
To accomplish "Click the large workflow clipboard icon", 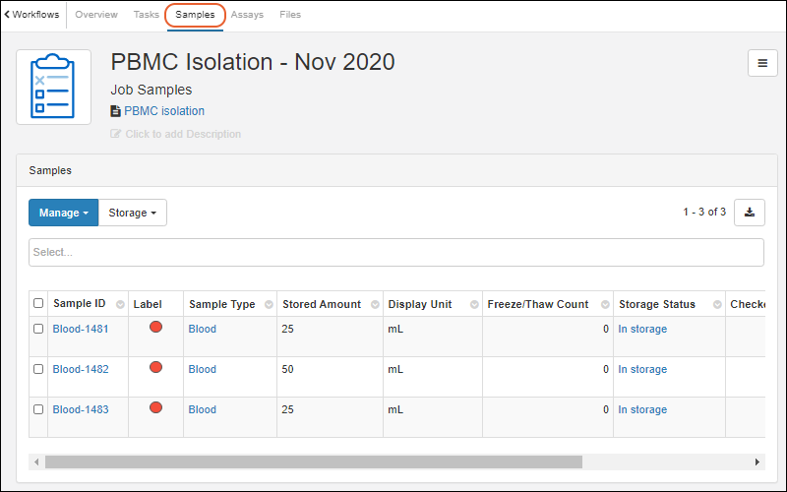I will point(53,88).
